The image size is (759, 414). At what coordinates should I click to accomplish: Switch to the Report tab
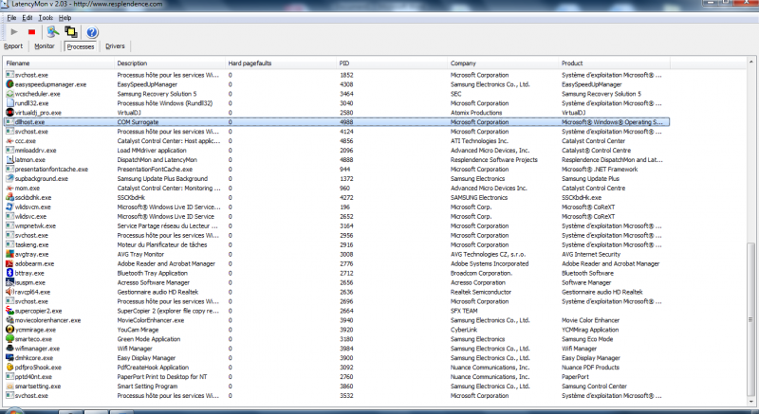13,46
